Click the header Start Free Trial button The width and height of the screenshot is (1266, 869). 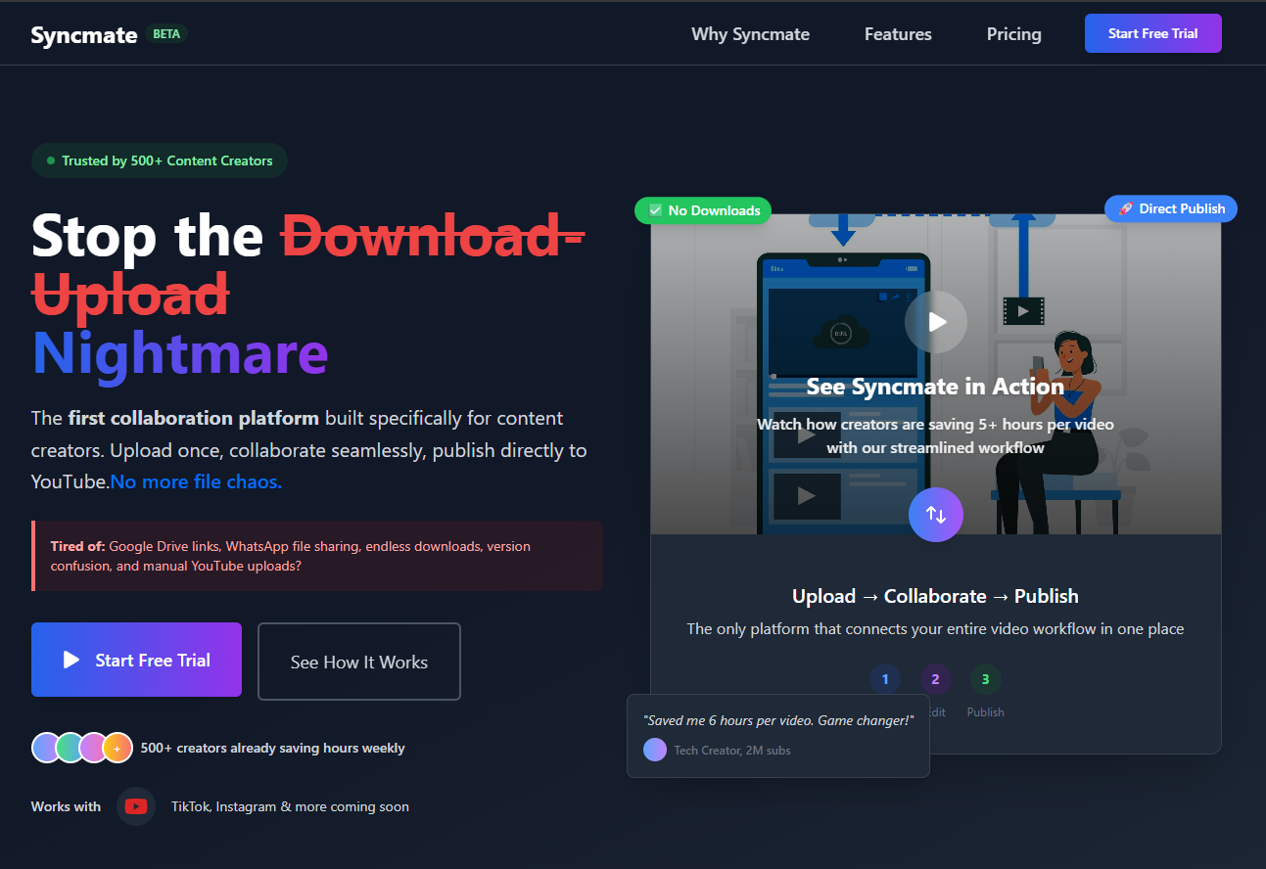pyautogui.click(x=1152, y=33)
